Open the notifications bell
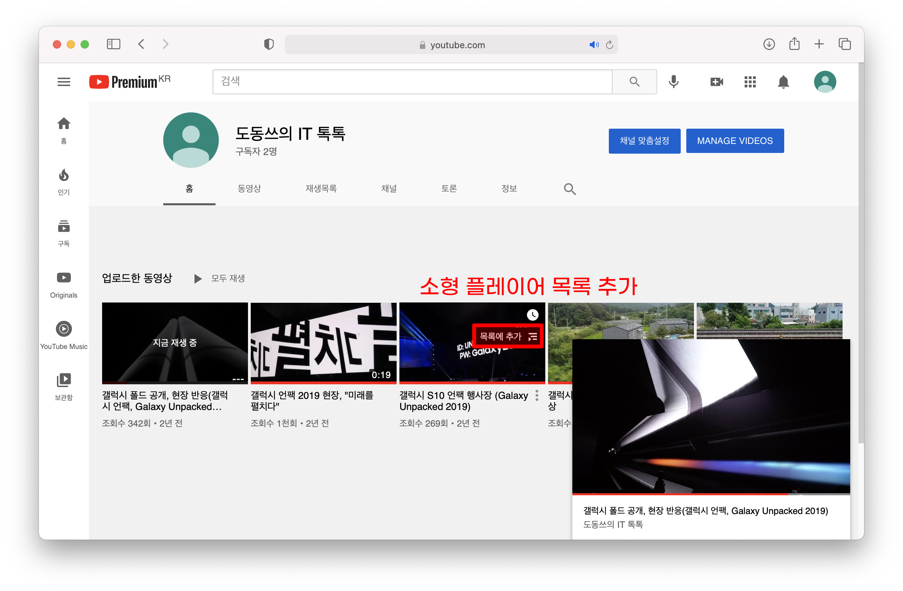Viewport: 903px width, 591px height. coord(783,82)
